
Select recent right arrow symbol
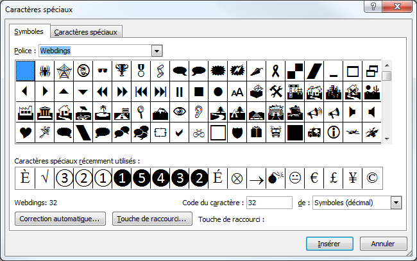click(257, 178)
